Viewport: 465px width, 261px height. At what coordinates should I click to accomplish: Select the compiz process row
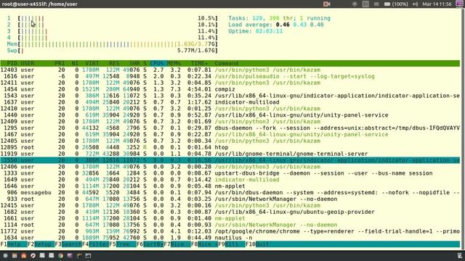coord(230,89)
